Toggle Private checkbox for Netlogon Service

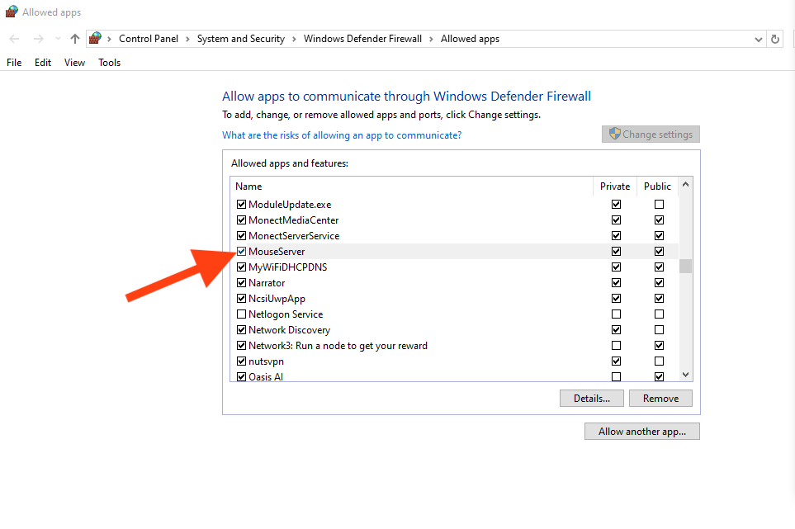(x=616, y=314)
